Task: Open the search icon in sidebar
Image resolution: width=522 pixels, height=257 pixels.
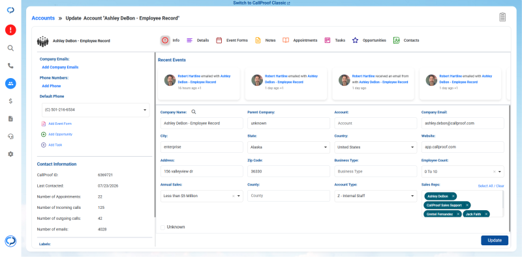Action: click(10, 48)
